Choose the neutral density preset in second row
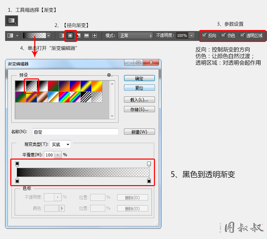 tap(97, 97)
